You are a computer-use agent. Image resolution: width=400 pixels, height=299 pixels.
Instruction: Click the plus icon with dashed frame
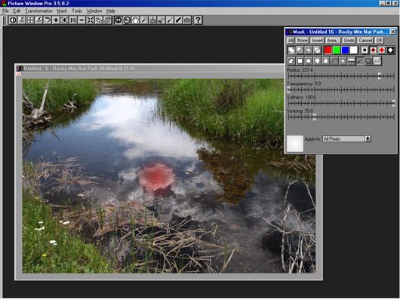tap(64, 20)
